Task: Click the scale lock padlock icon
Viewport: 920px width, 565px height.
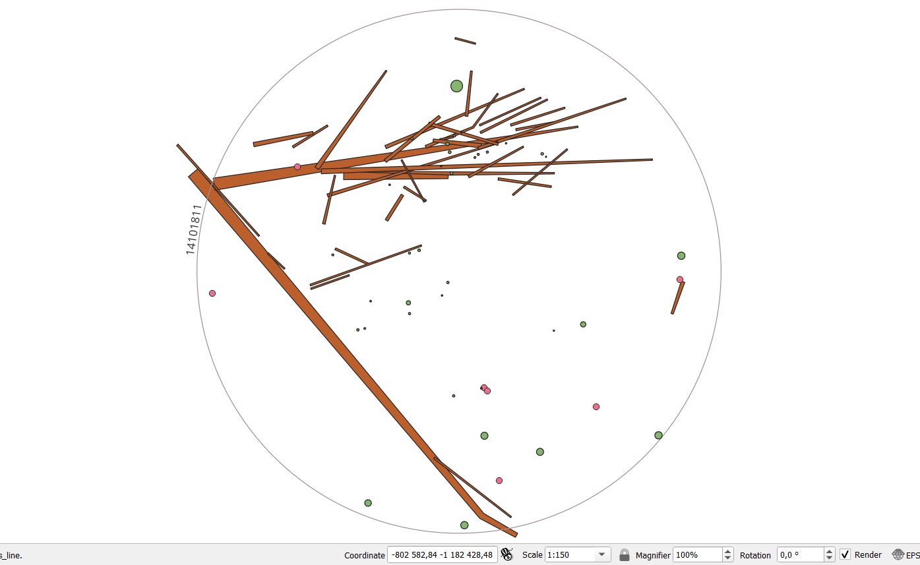Action: click(x=625, y=554)
